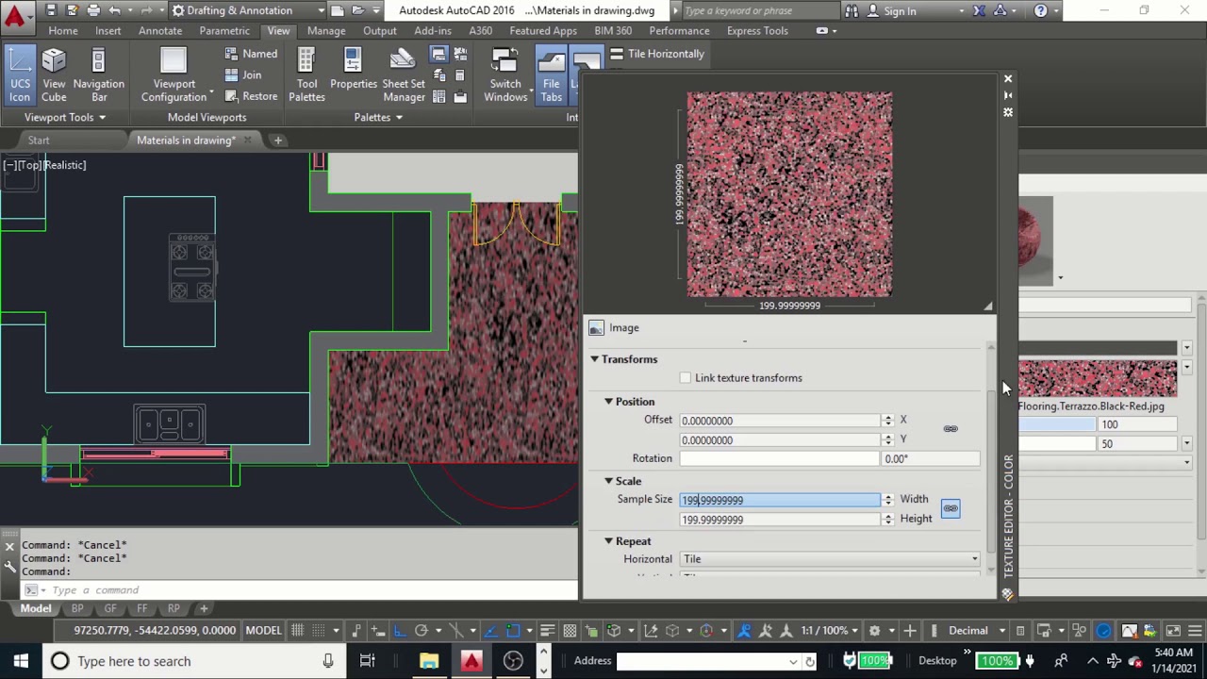Expand the Viewport Tools panel
This screenshot has height=679, width=1207.
(65, 117)
